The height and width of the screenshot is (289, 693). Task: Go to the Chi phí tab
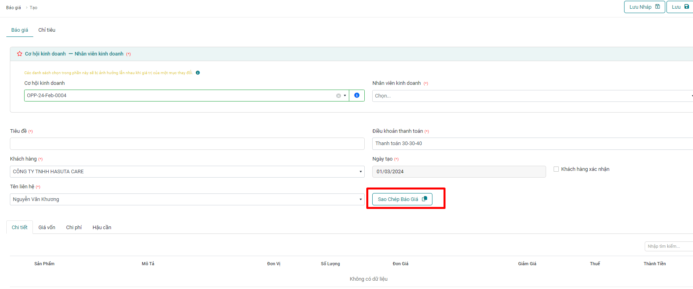(74, 228)
